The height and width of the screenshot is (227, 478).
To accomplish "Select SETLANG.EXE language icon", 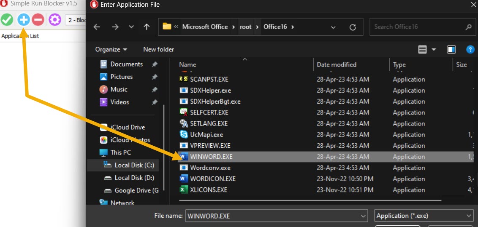I will point(184,123).
